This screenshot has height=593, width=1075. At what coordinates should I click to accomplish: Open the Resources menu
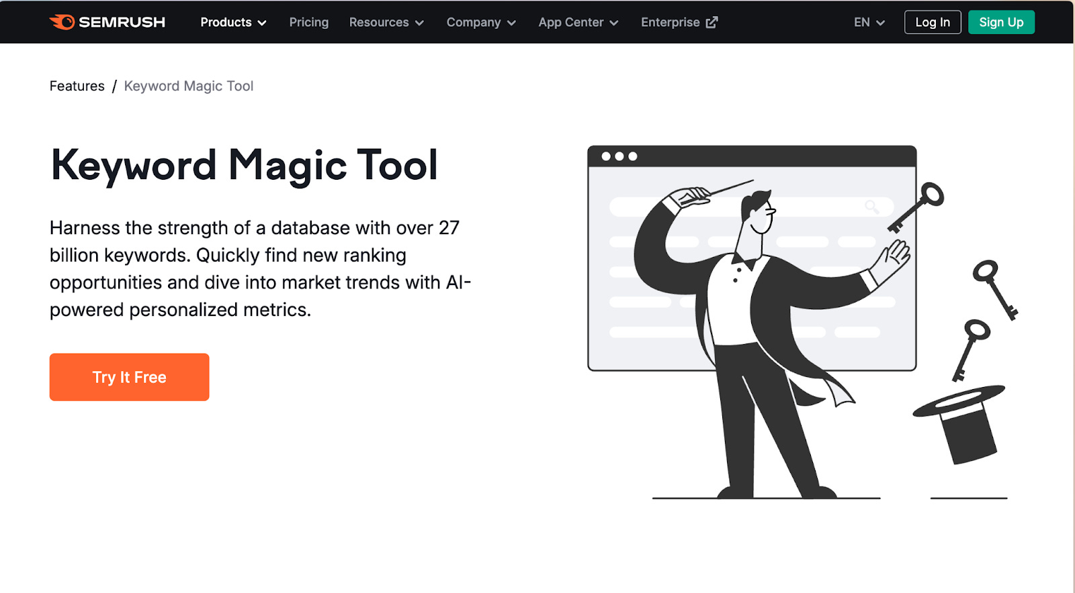[x=386, y=22]
